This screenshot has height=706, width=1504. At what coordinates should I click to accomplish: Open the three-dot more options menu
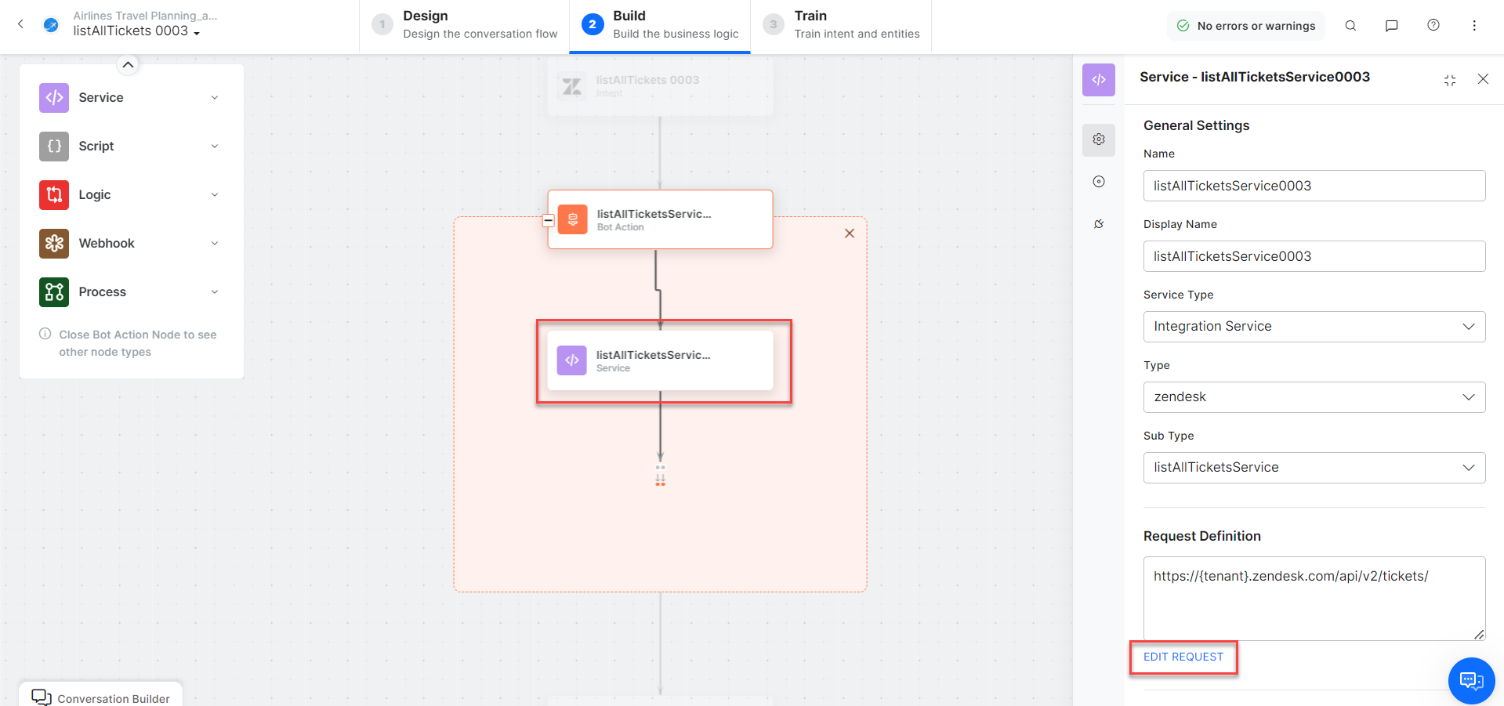tap(1474, 26)
